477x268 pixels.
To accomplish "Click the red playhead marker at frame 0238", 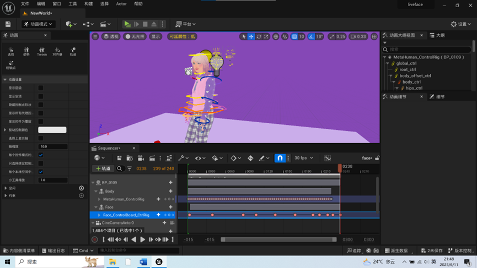I will 340,168.
